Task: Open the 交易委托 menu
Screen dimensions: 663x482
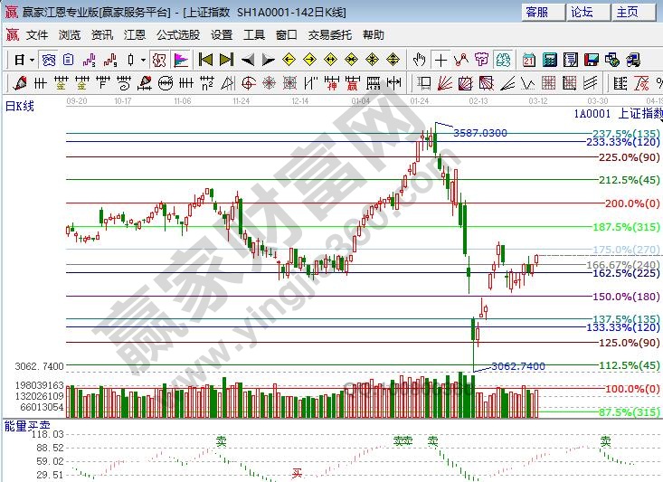Action: click(330, 35)
